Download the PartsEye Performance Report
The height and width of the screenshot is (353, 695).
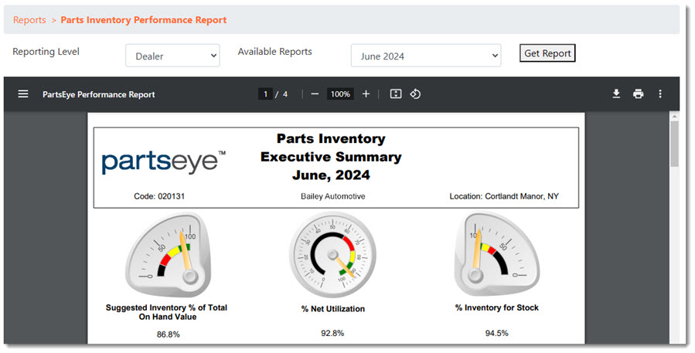coord(616,94)
